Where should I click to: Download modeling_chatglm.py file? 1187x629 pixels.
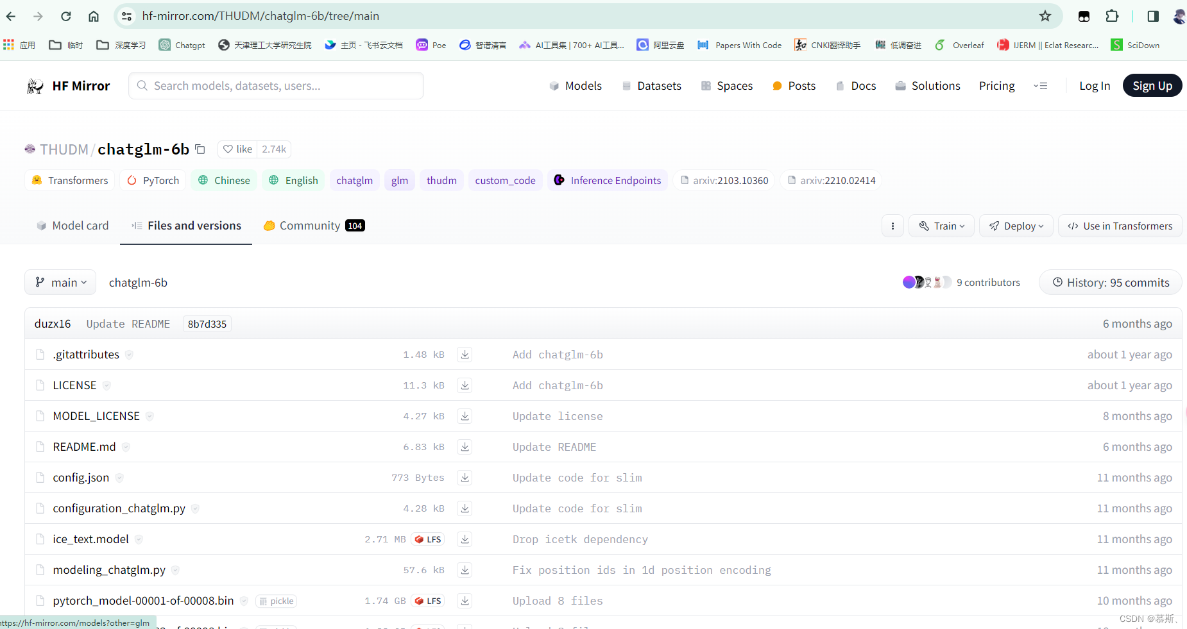(x=465, y=570)
